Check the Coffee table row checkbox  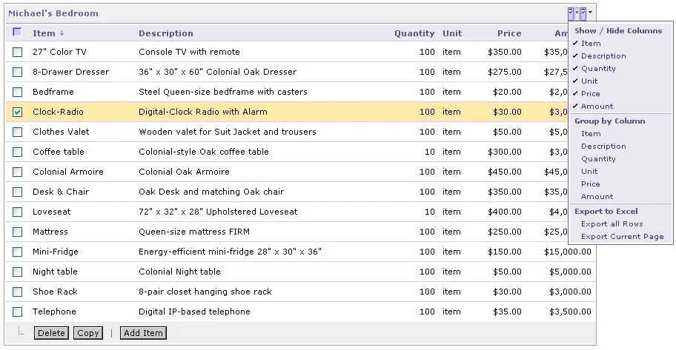(18, 152)
